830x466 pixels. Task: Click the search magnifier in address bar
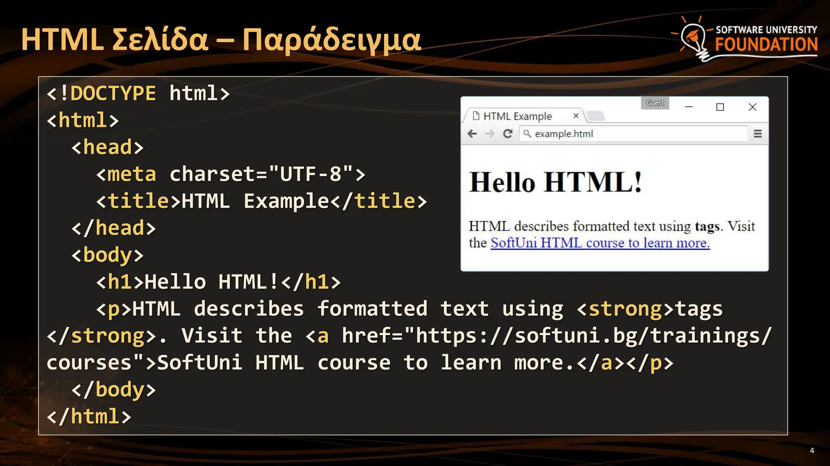coord(527,133)
